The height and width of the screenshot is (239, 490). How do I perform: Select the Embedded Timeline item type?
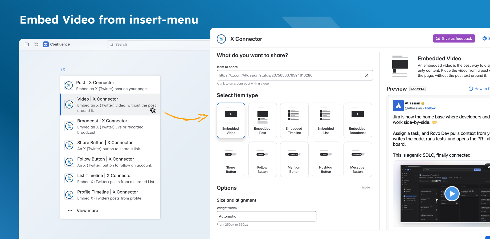pos(294,121)
